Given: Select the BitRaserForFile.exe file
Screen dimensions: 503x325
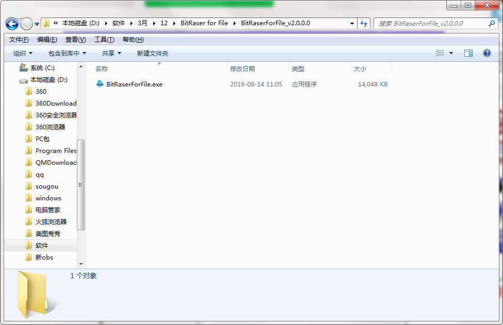Looking at the screenshot, I should [x=134, y=84].
